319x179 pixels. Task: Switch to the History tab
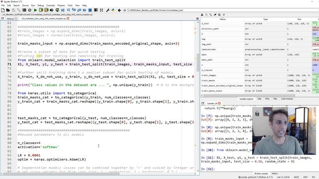tap(275, 174)
